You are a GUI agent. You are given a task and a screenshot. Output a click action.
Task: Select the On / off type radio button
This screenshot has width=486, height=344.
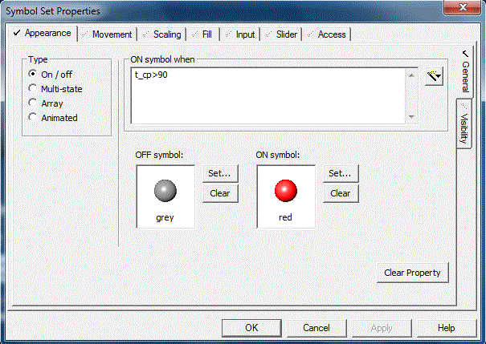point(33,75)
